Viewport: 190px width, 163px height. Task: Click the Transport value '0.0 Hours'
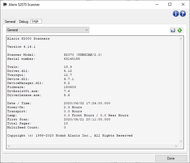[x=73, y=111]
